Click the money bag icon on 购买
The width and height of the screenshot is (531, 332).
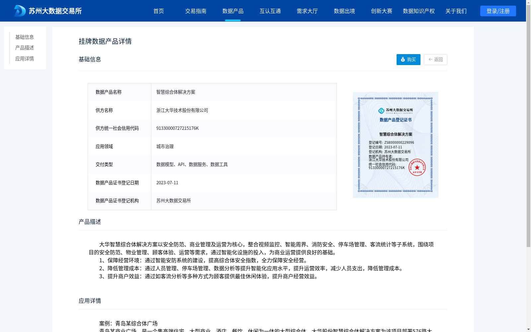(x=403, y=59)
